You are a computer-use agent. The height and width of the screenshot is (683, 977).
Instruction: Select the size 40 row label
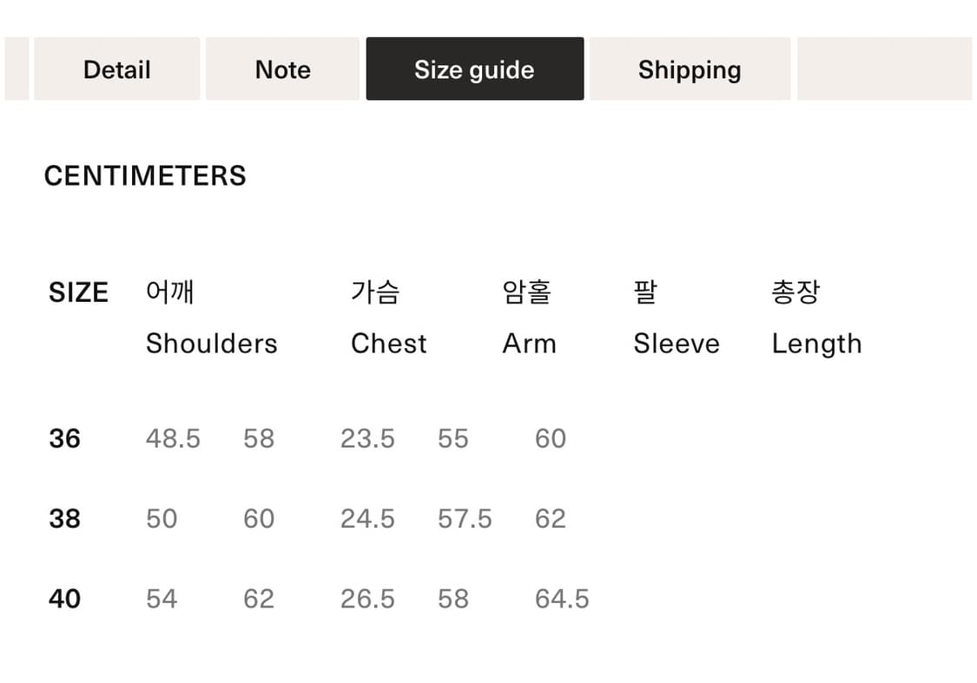(65, 599)
